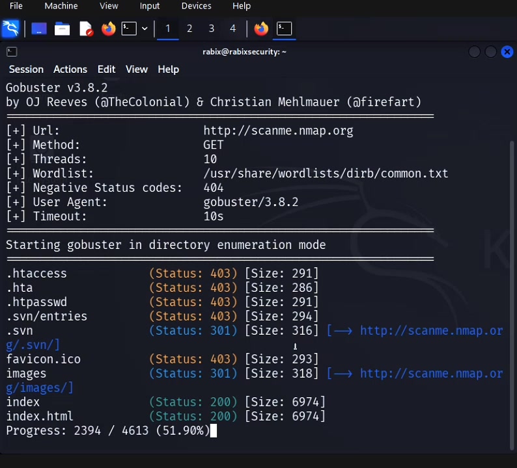Close the terminal with blue X button

(x=507, y=51)
